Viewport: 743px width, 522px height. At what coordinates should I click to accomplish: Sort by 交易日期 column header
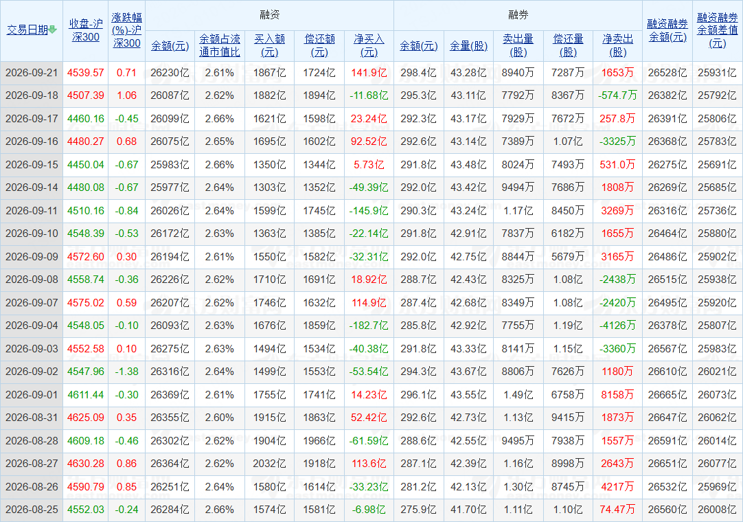point(27,30)
